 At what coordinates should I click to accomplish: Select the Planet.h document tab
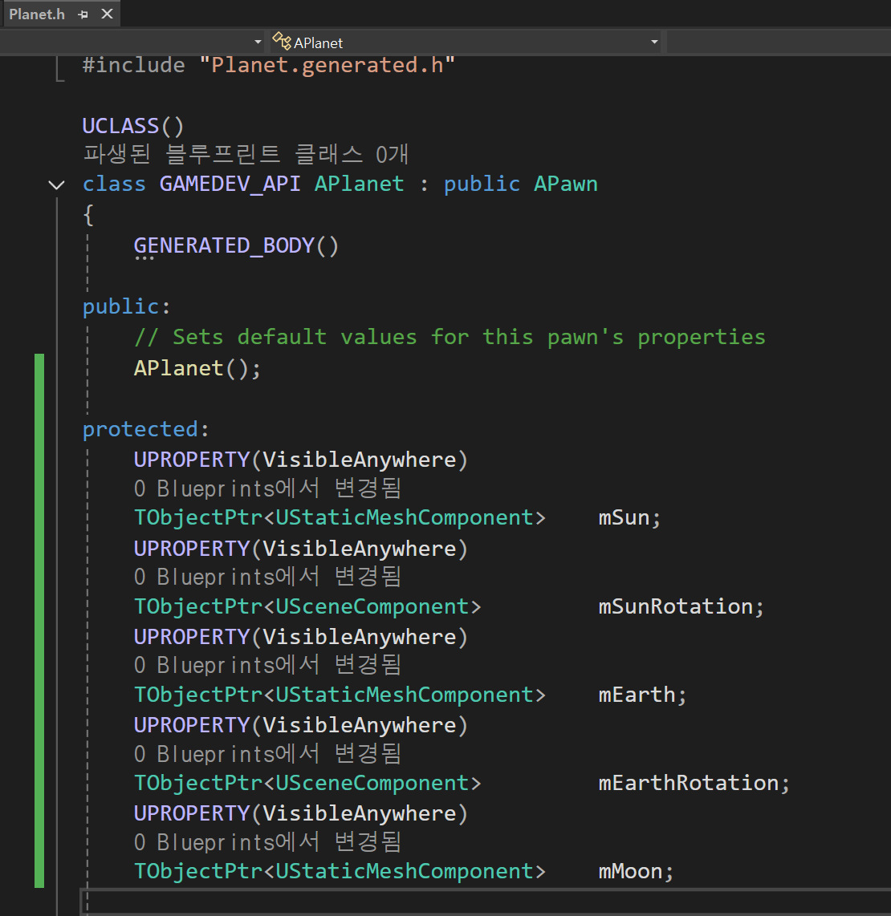coord(37,14)
